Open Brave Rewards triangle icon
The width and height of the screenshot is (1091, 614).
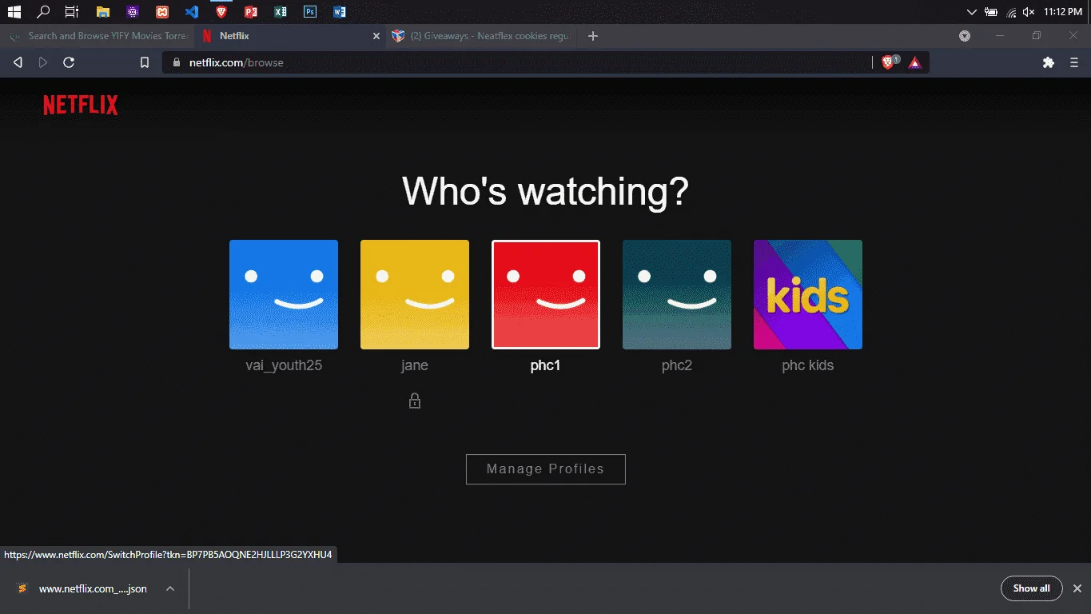point(915,62)
